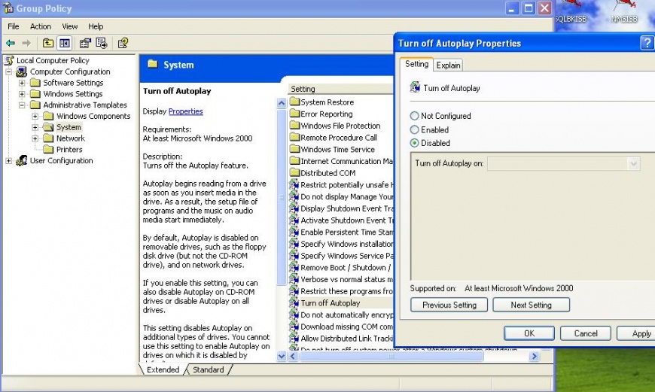Select Enable Persistent Time Stamp row
Image resolution: width=655 pixels, height=392 pixels.
point(341,232)
